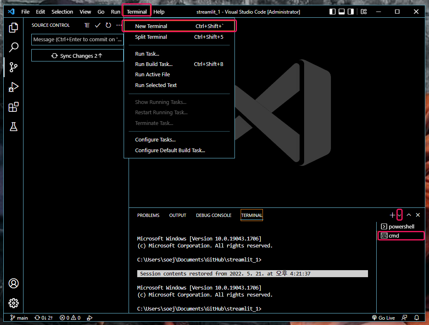
Task: Close the terminal panel
Action: [x=418, y=215]
